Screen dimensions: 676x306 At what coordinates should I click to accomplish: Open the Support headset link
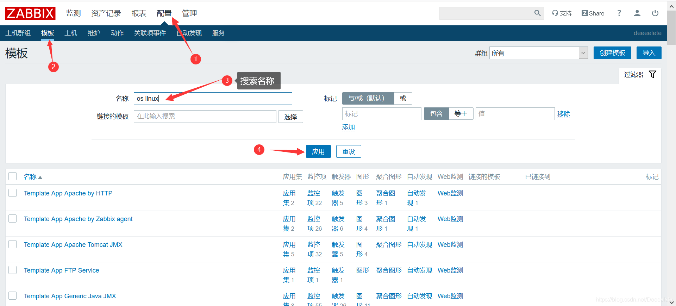point(562,13)
